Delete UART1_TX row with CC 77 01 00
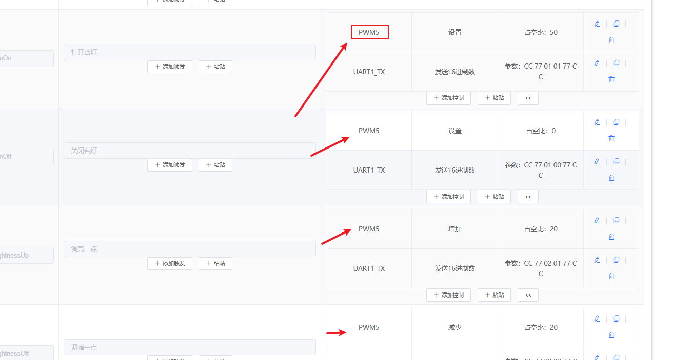 (x=611, y=178)
